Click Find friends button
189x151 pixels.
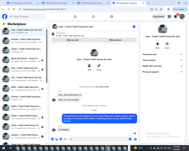(x=158, y=17)
